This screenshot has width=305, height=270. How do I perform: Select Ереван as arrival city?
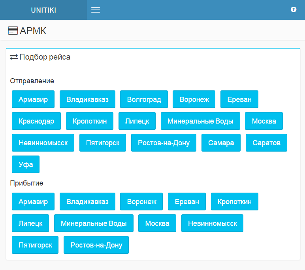(x=187, y=201)
